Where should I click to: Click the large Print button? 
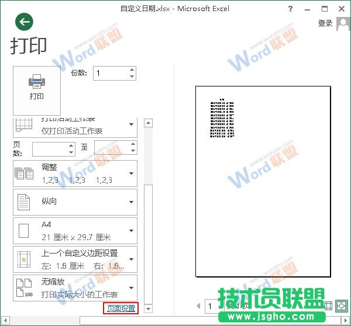[37, 91]
